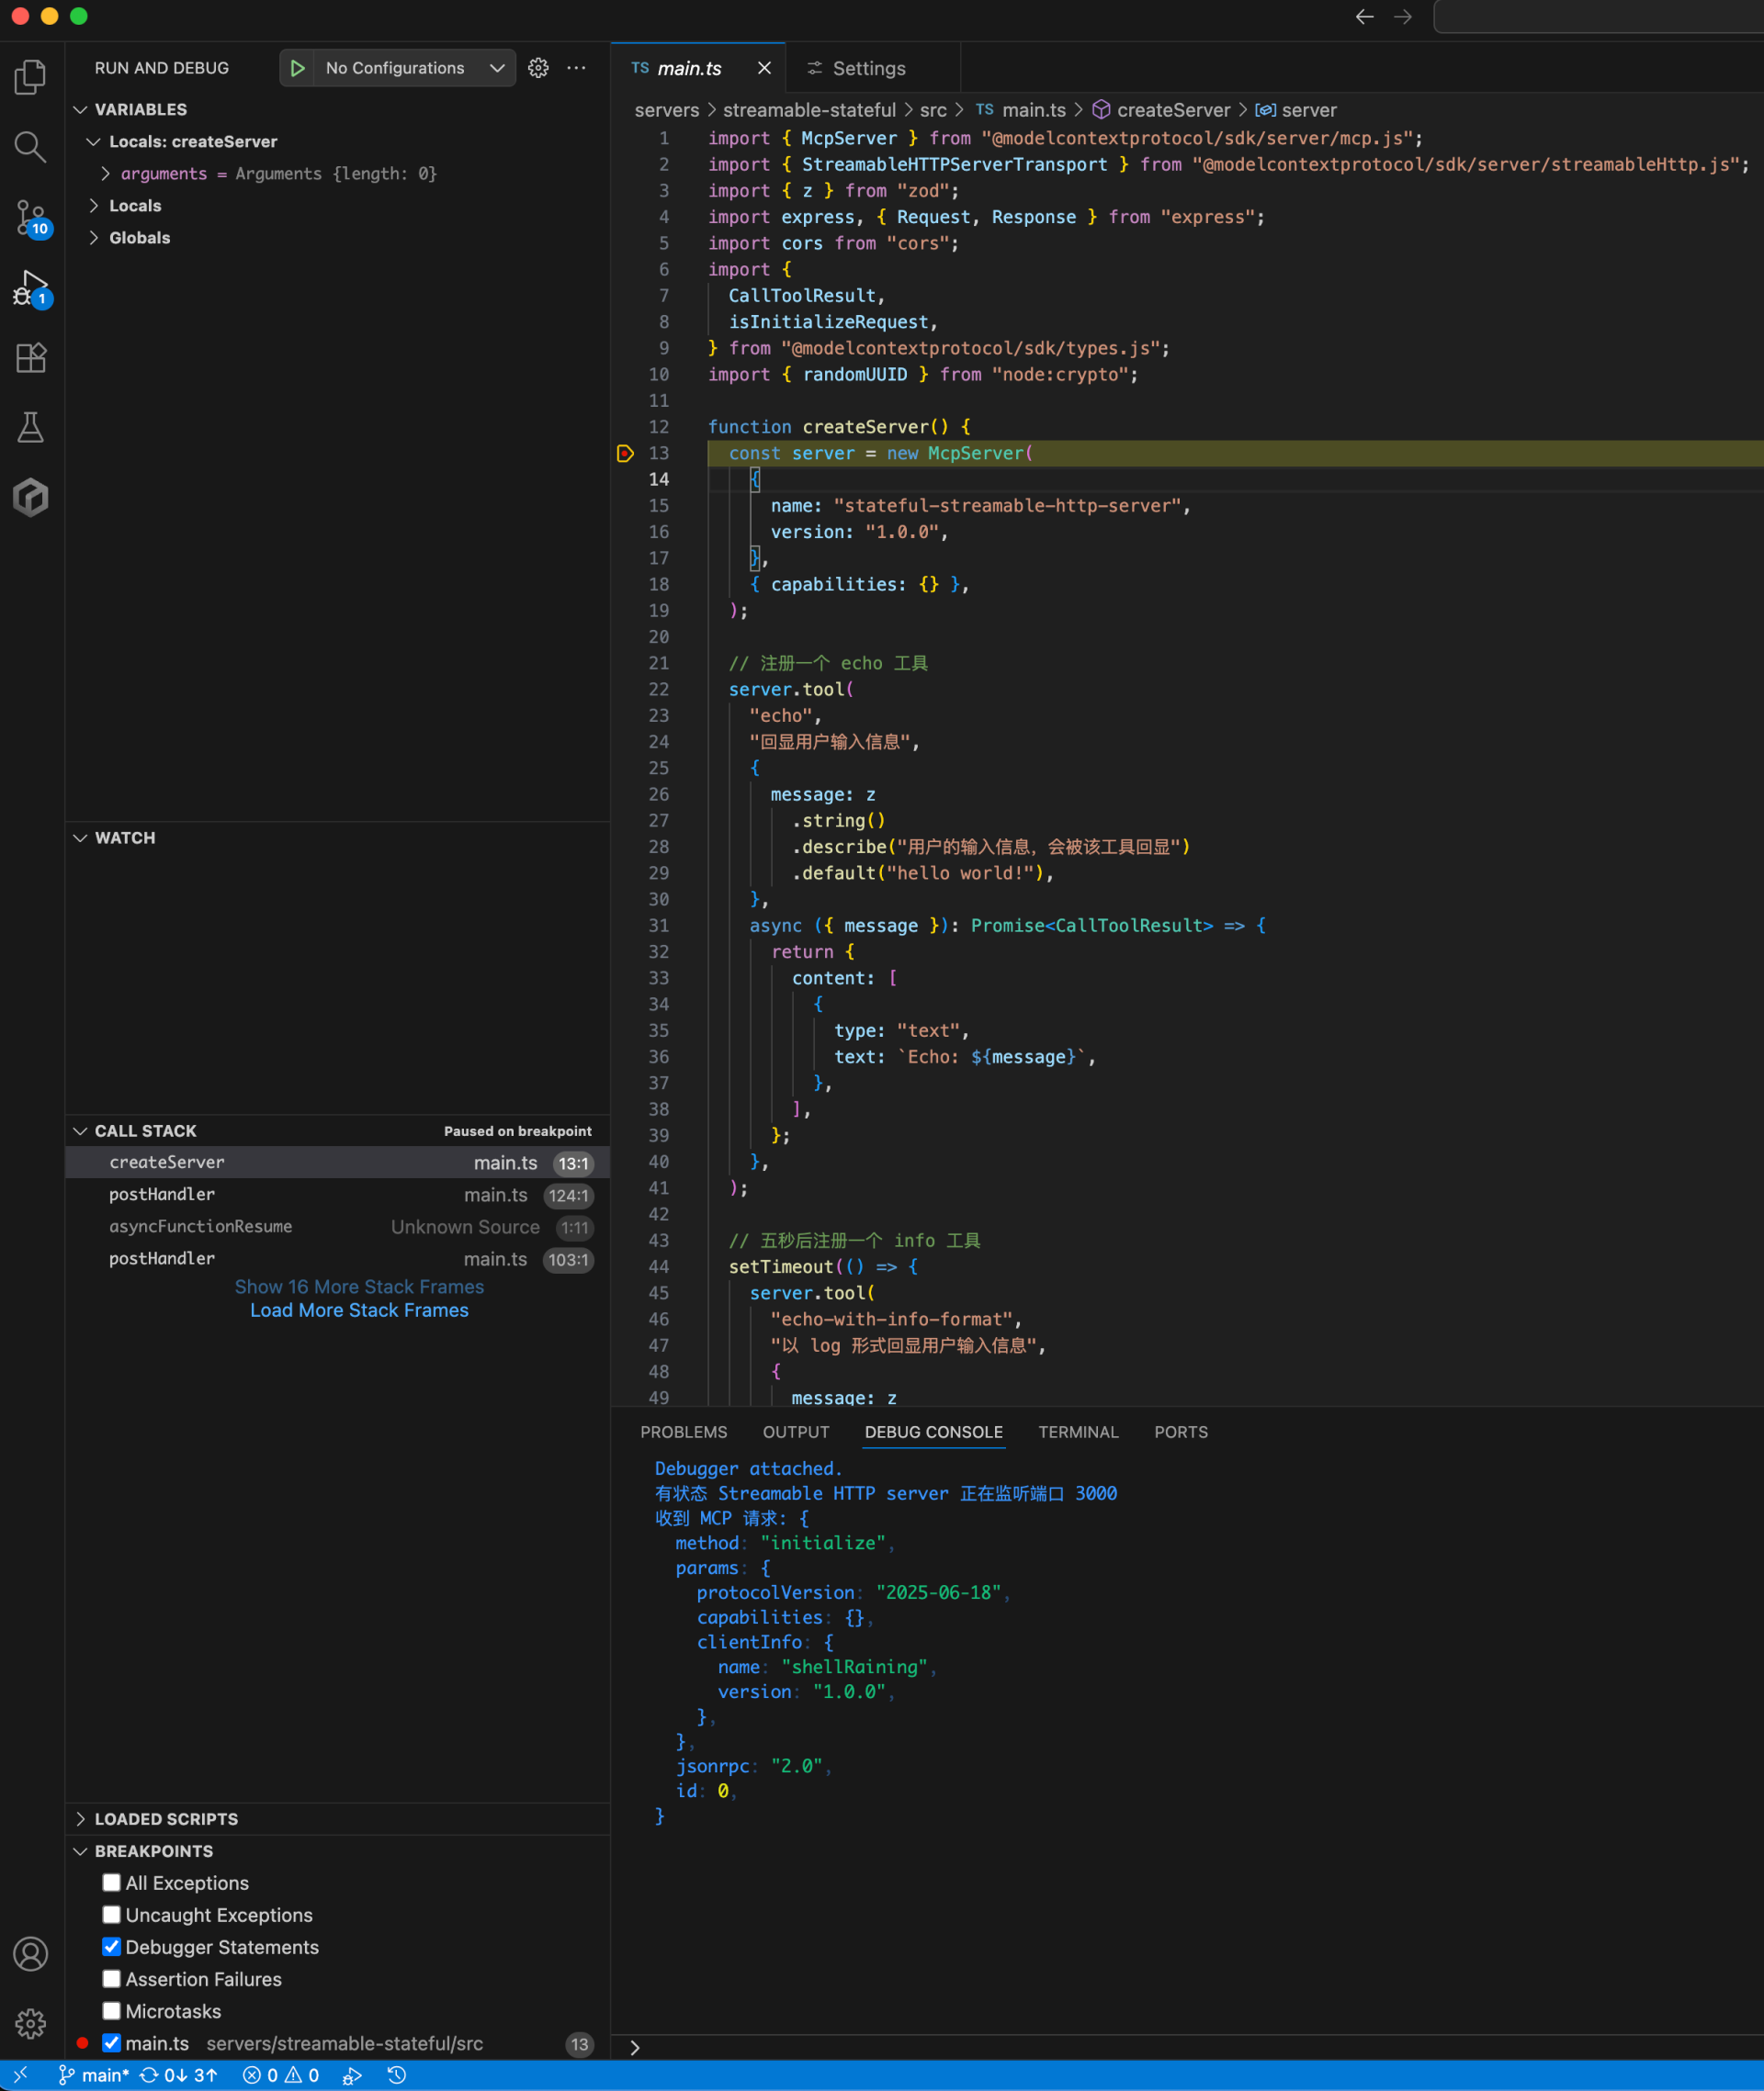Click the breakpoint marker on line 13
The width and height of the screenshot is (1764, 2091).
(x=625, y=454)
